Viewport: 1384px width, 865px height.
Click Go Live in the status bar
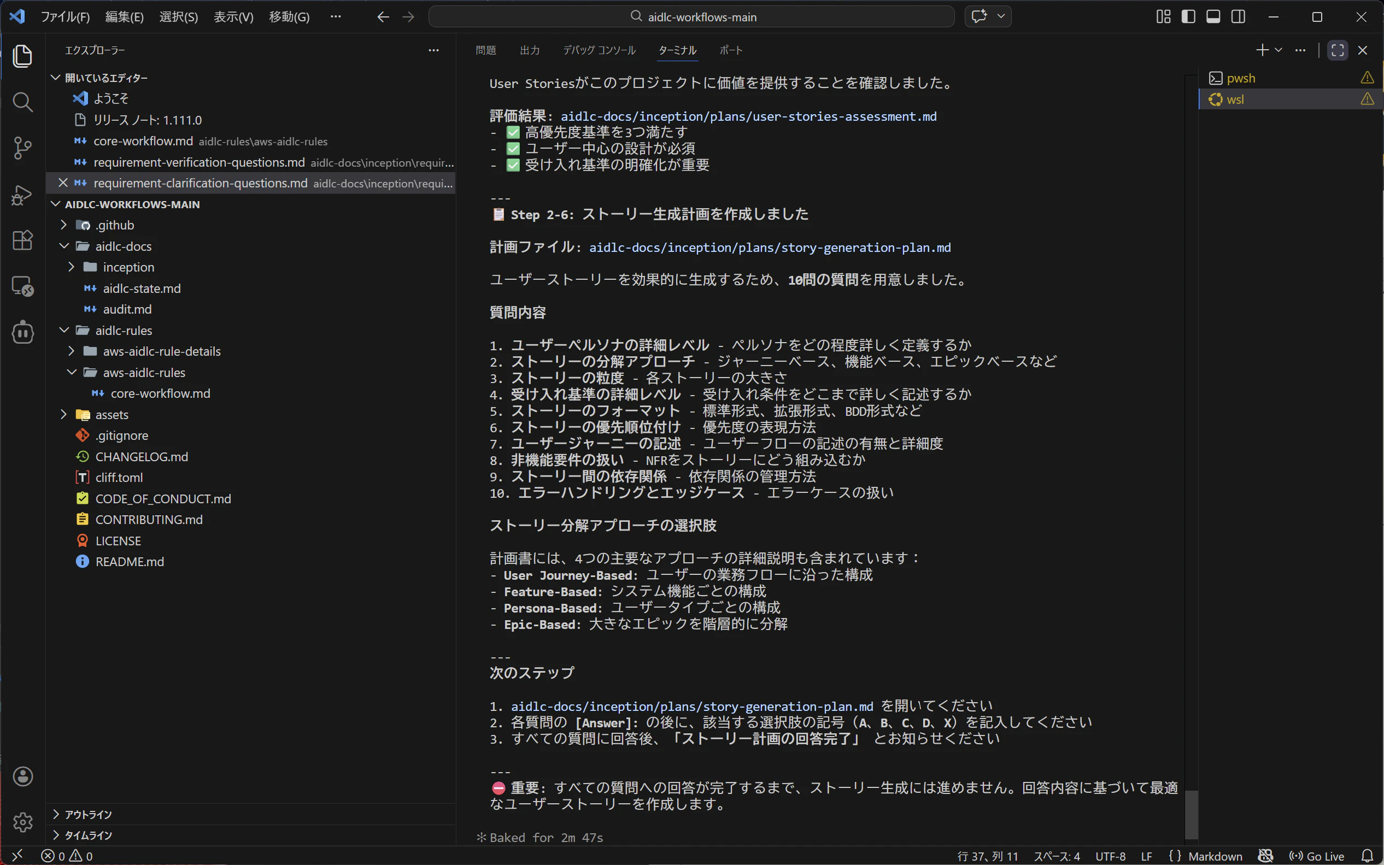[x=1316, y=856]
